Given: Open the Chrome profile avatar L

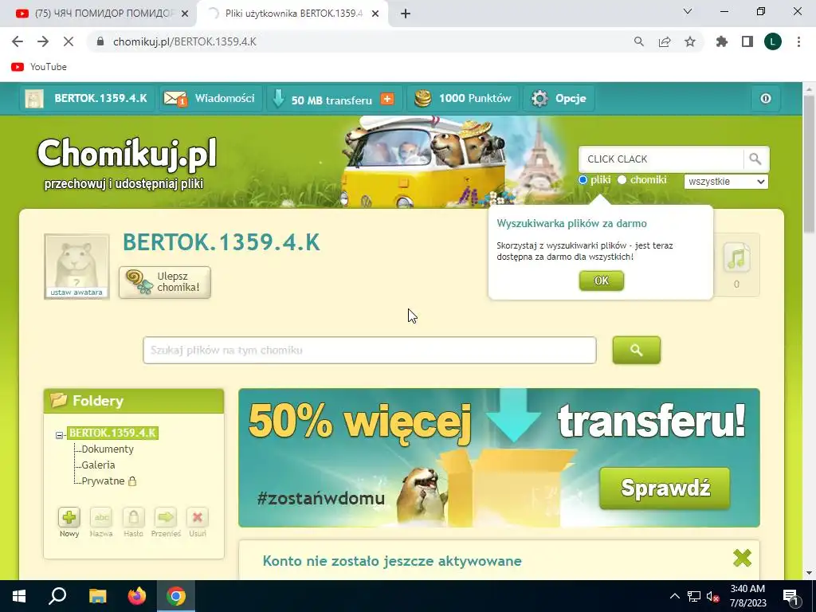Looking at the screenshot, I should 773,41.
